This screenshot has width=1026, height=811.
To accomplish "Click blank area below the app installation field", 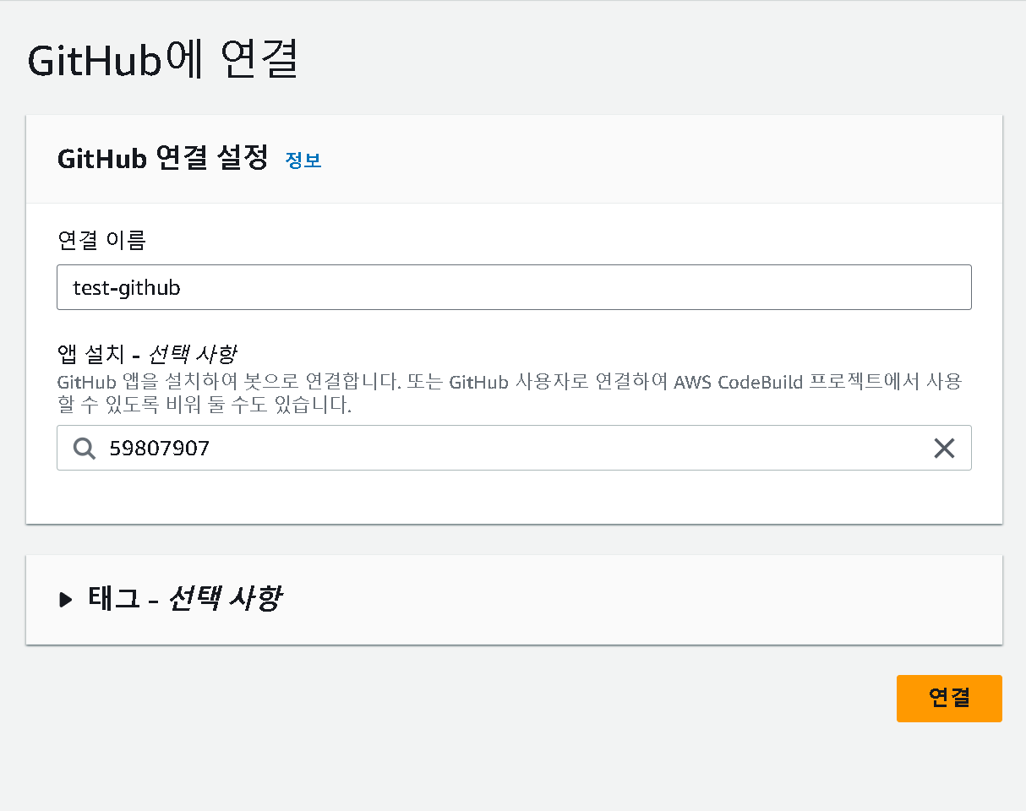I will (514, 497).
